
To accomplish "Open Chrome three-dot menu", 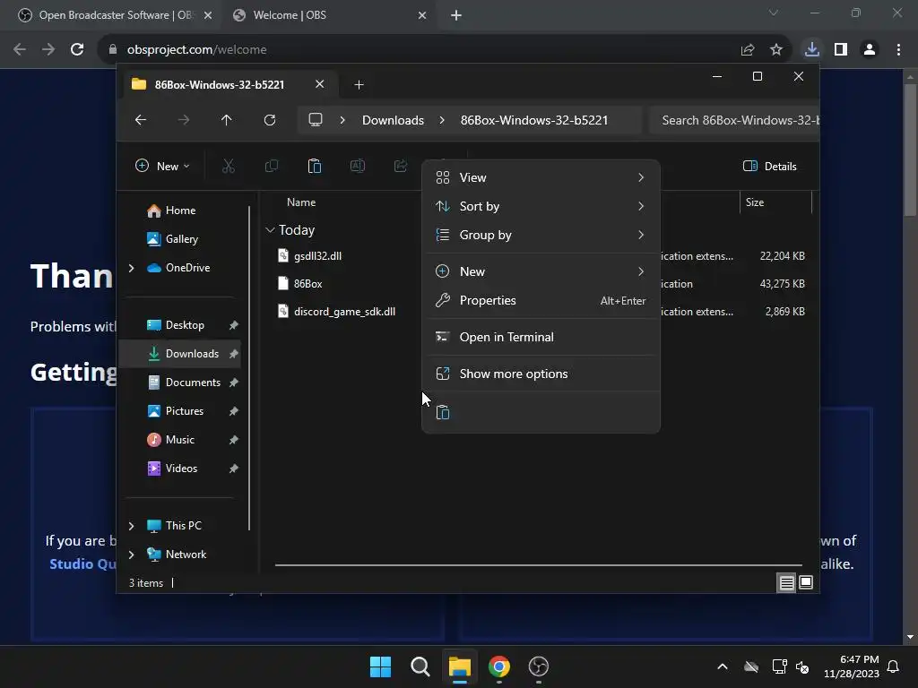I will click(898, 50).
